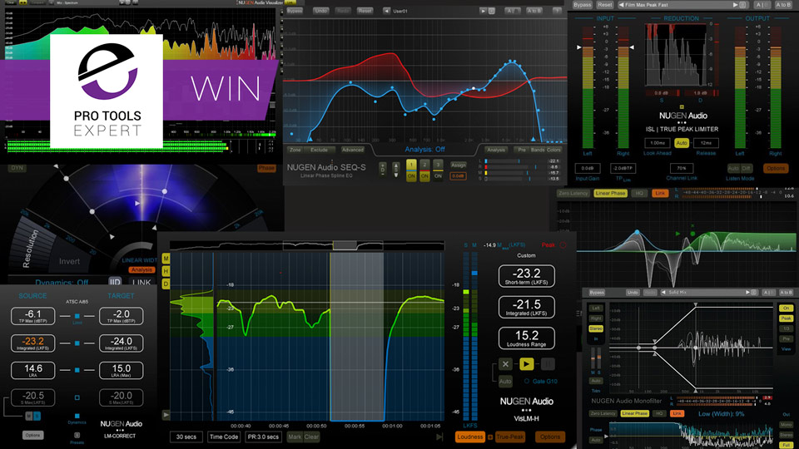The width and height of the screenshot is (799, 449).
Task: Toggle the D history button in VisLM-H
Action: coord(166,284)
